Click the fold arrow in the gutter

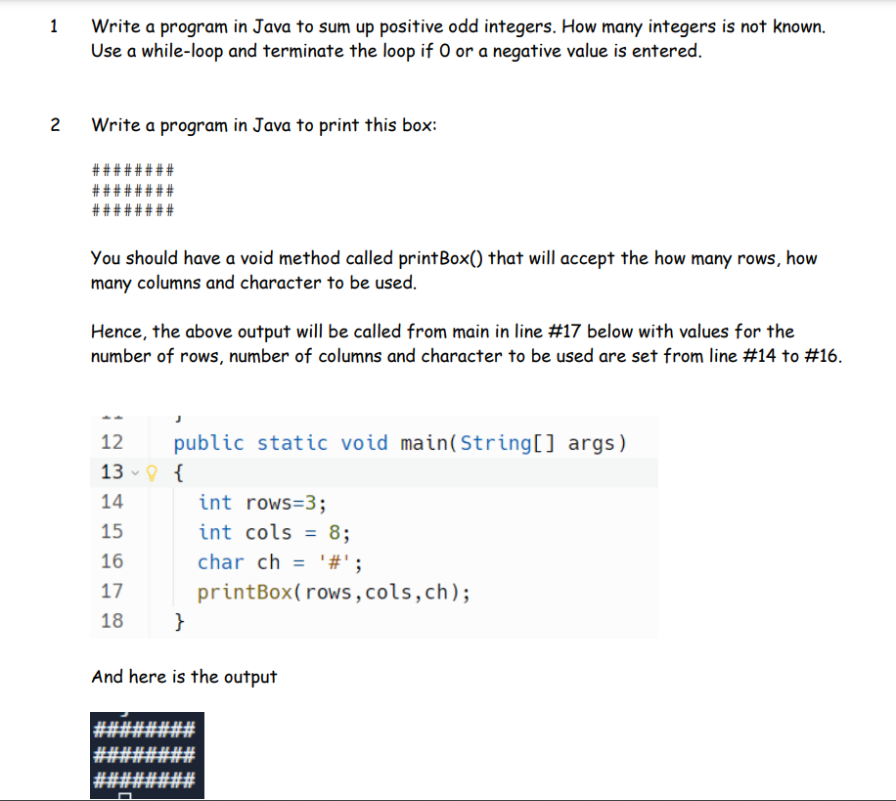(133, 471)
